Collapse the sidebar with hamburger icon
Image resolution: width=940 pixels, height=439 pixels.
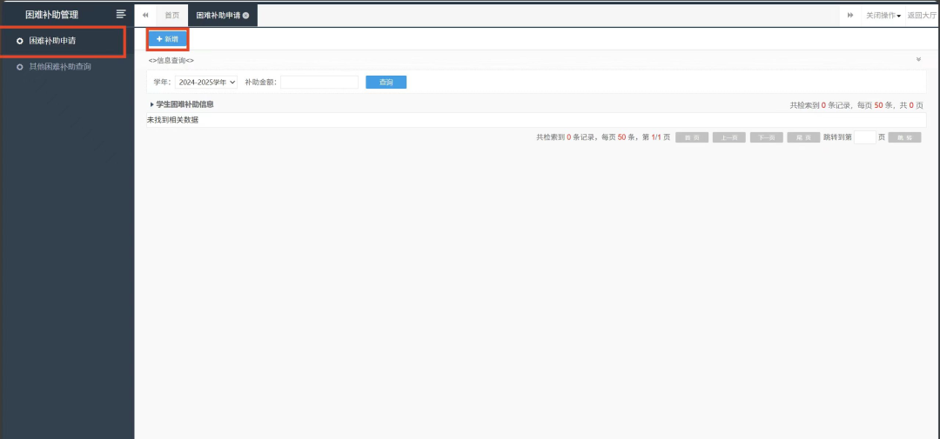click(x=121, y=15)
